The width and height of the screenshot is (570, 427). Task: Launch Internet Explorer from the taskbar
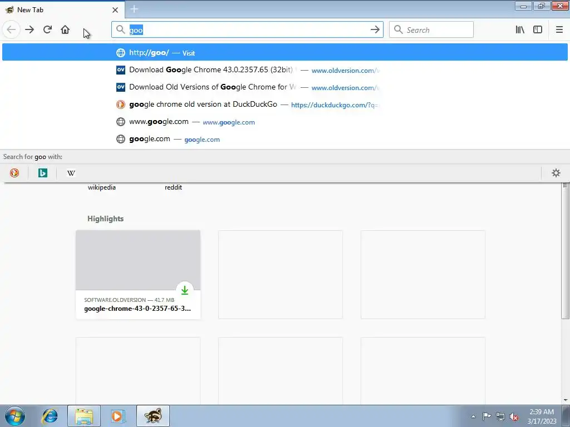[50, 416]
